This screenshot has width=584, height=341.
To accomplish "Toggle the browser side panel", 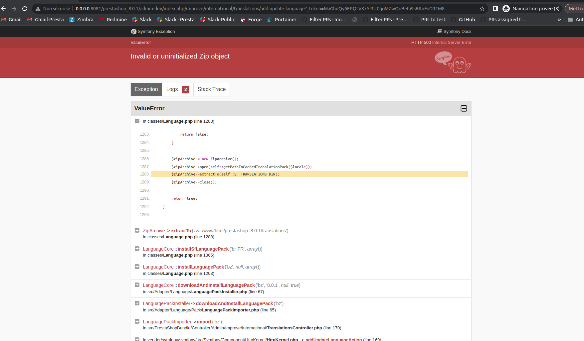I will (x=495, y=8).
